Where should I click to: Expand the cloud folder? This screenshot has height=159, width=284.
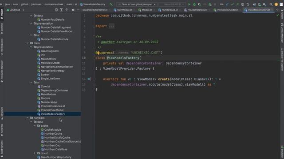35,153
